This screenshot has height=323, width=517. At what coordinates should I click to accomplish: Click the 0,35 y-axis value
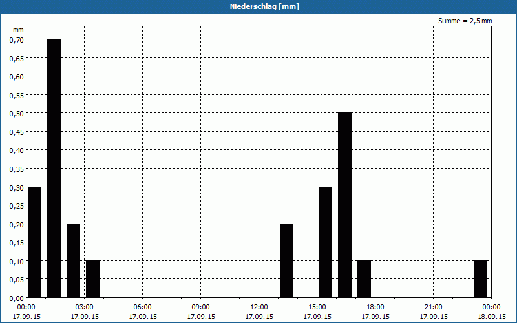[16, 169]
